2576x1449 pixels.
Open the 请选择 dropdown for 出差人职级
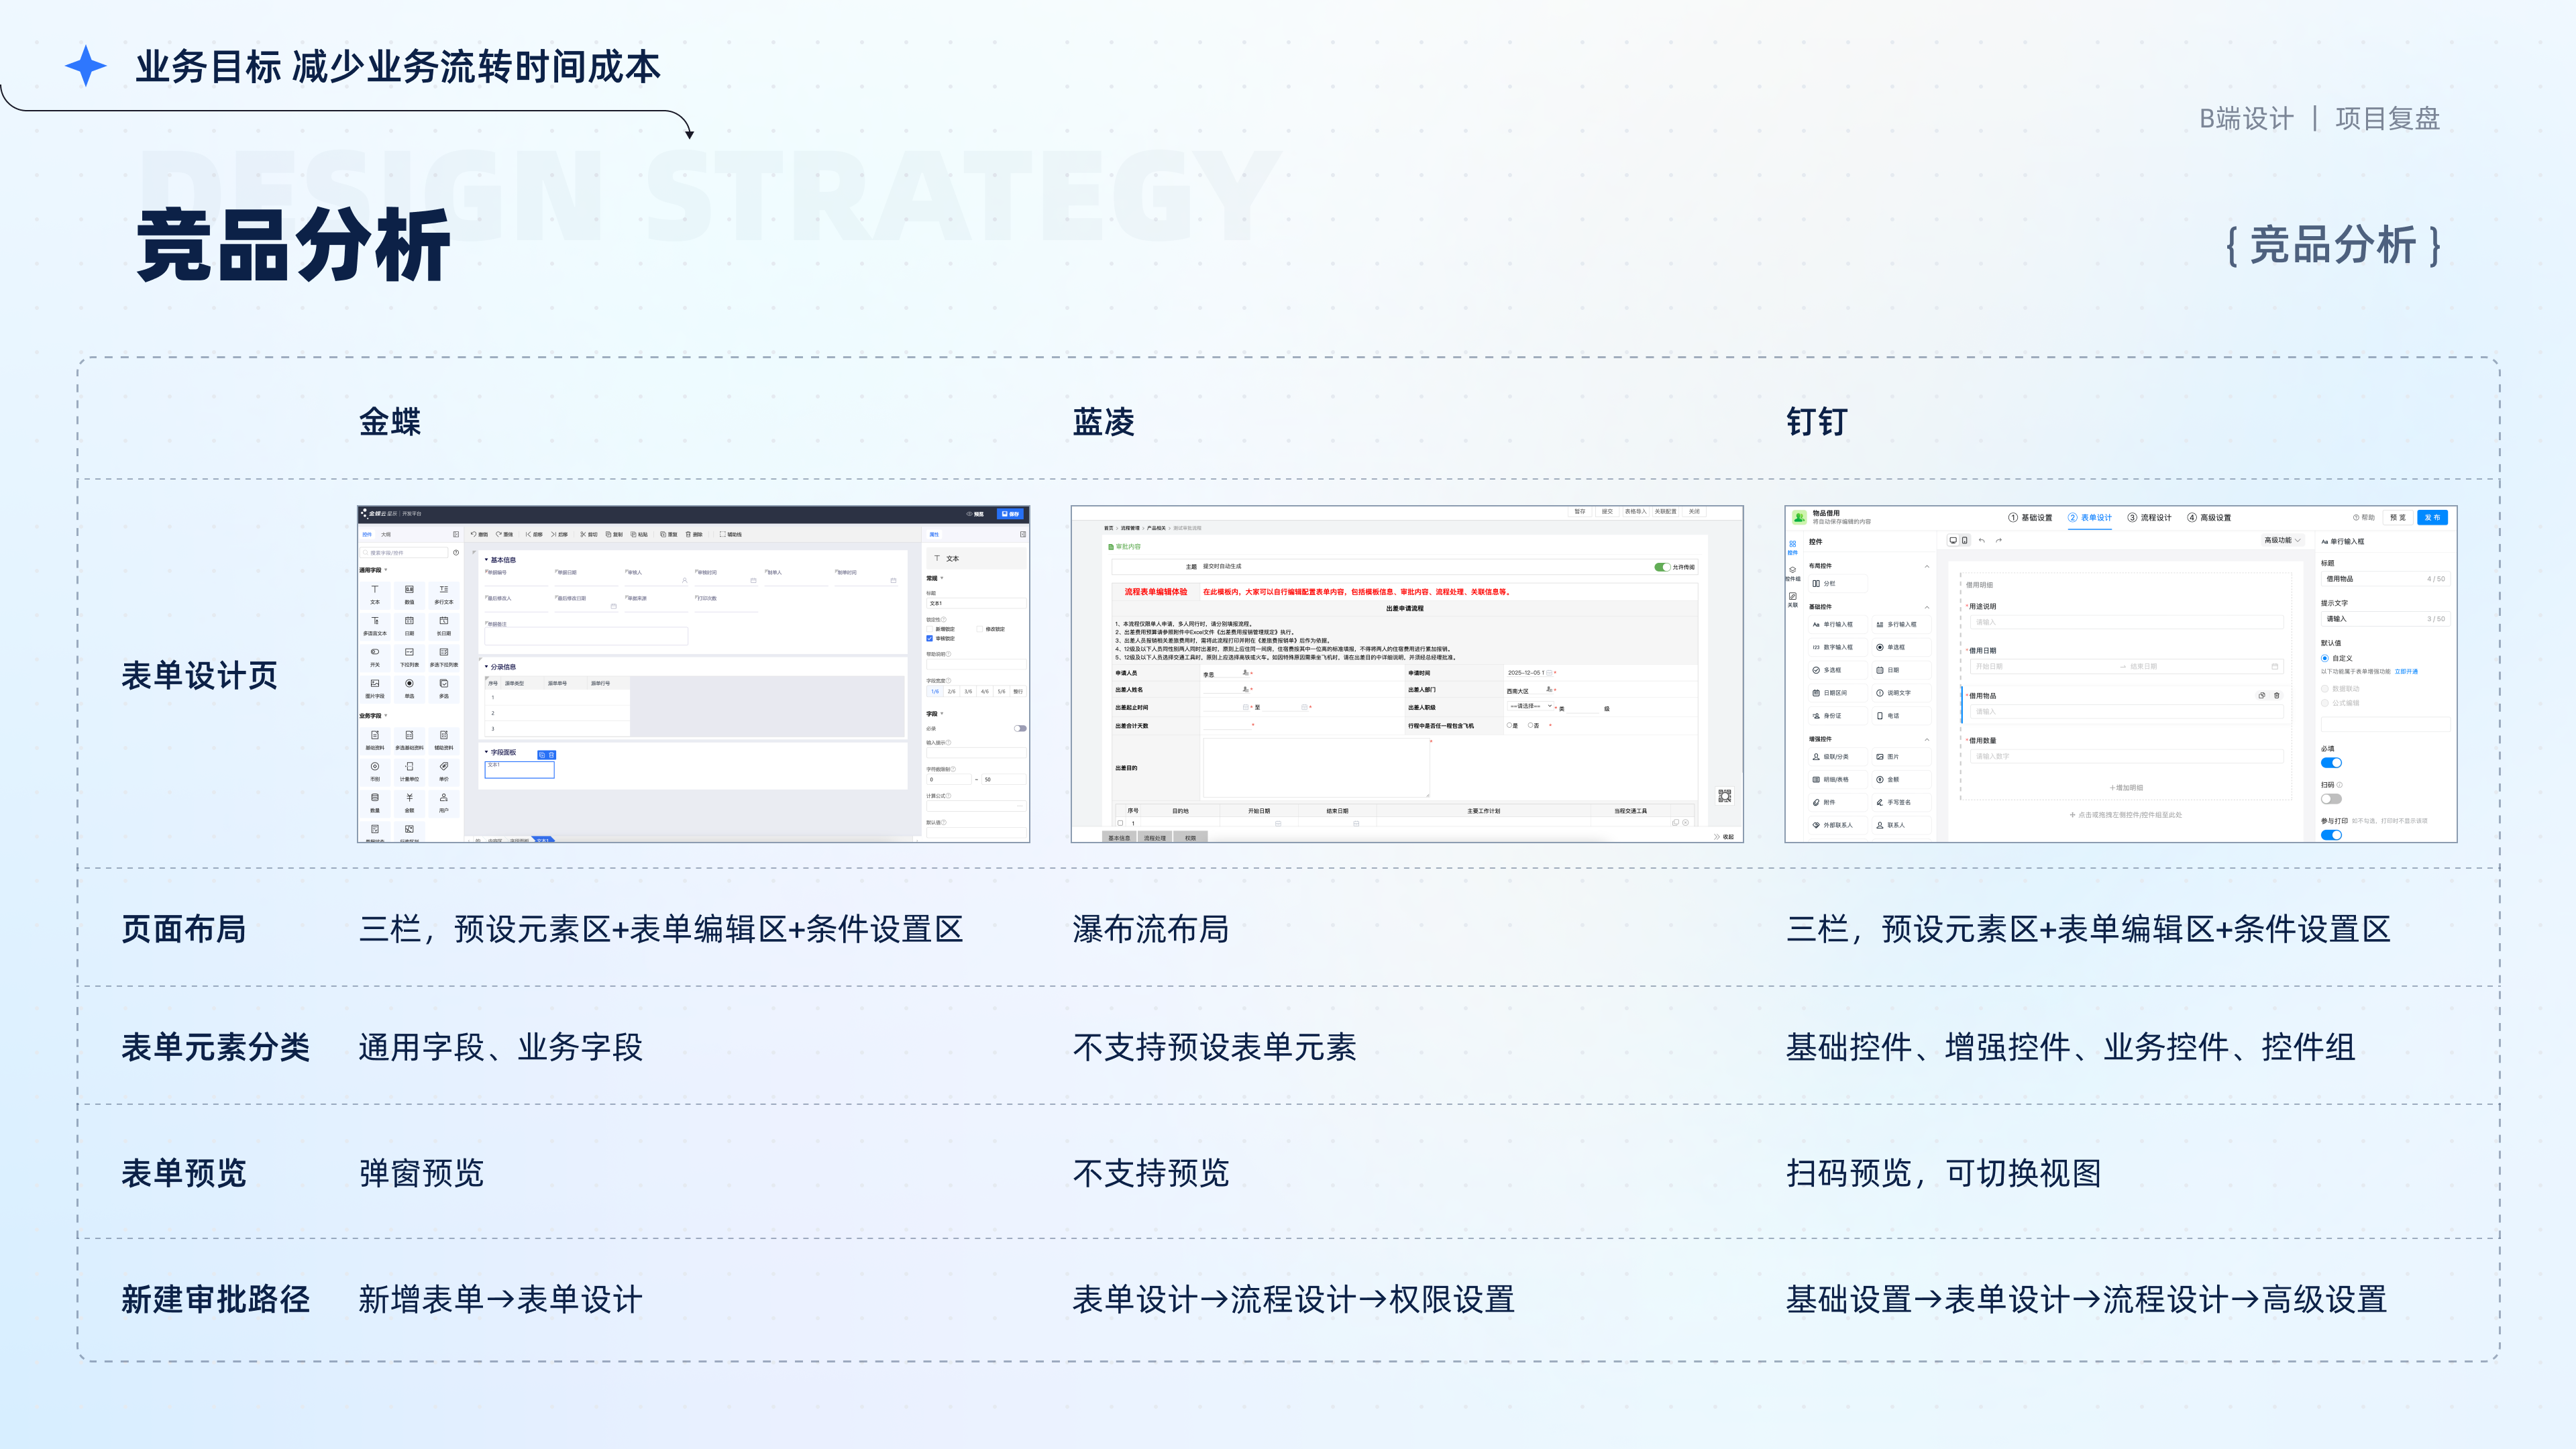(1530, 707)
